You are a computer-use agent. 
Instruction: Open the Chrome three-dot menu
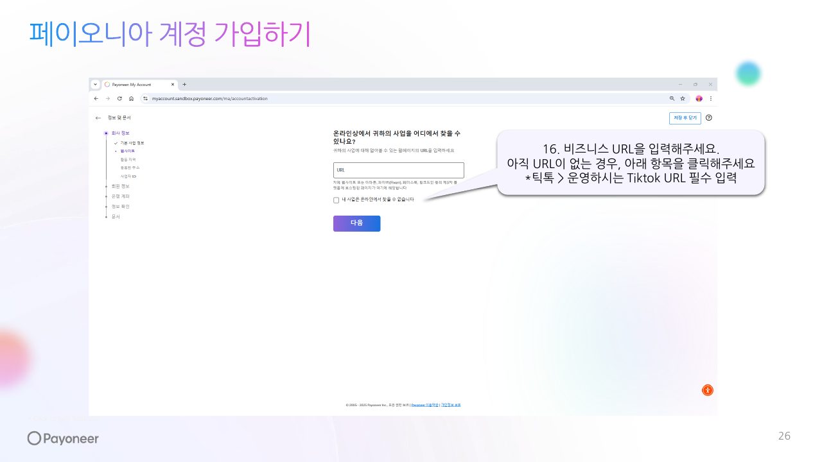(x=710, y=99)
